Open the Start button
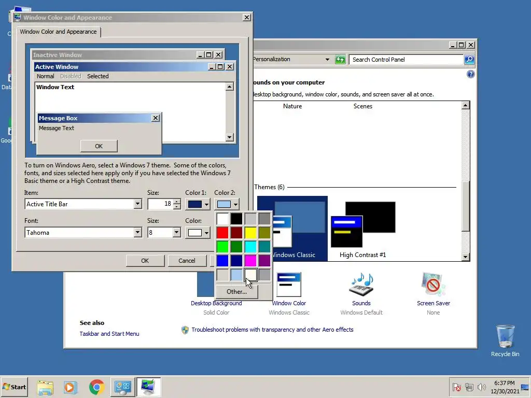Viewport: 531px width, 398px height. 14,387
